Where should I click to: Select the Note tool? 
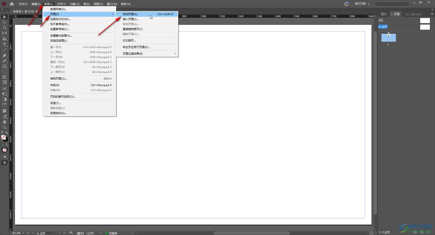(x=4, y=111)
